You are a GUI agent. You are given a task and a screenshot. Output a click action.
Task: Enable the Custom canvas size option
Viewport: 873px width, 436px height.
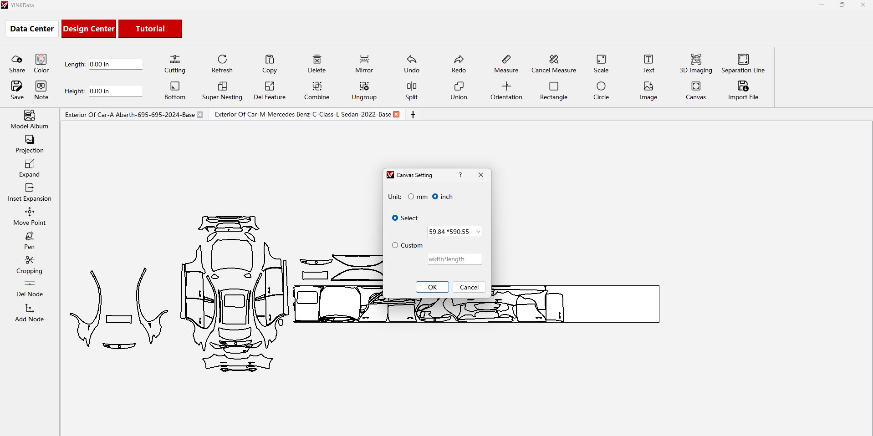(x=395, y=245)
